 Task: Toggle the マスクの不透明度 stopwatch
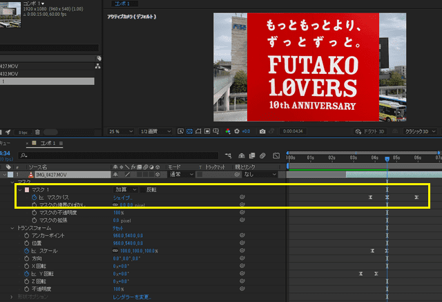pyautogui.click(x=34, y=213)
